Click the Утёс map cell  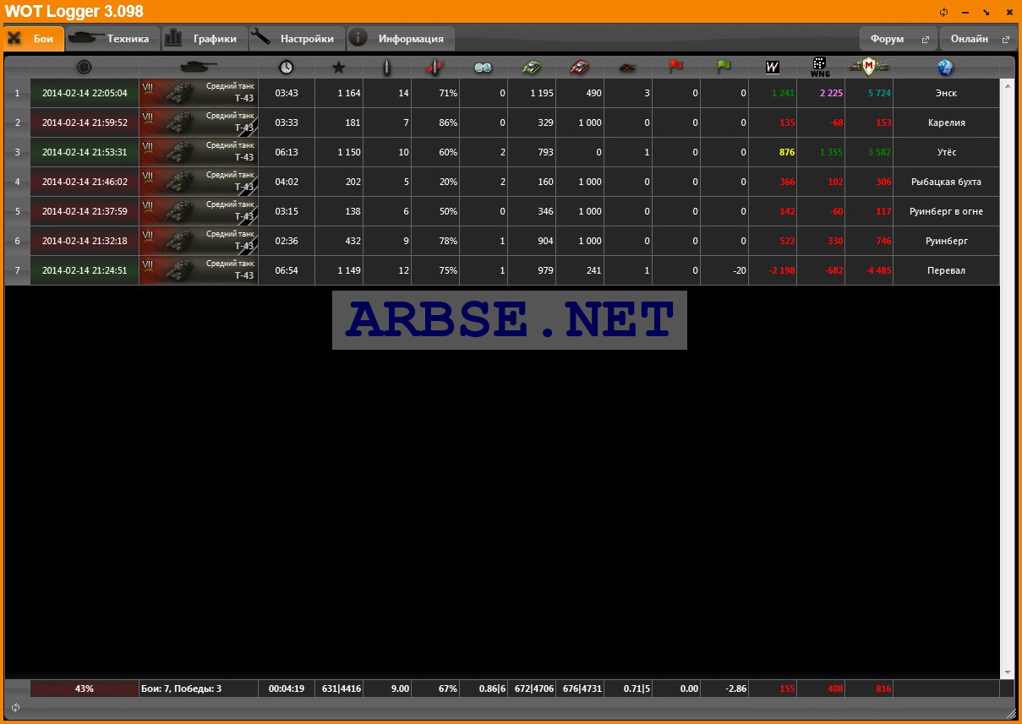[x=946, y=152]
